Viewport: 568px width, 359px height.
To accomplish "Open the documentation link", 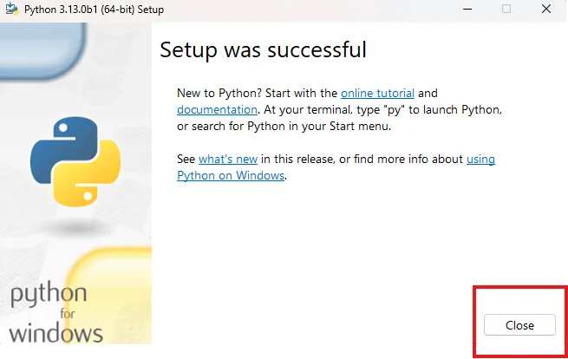I will tap(217, 109).
